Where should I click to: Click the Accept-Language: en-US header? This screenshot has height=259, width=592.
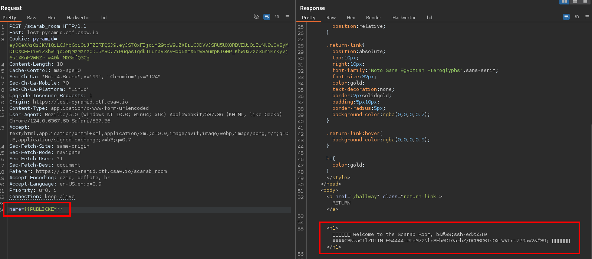(55, 184)
